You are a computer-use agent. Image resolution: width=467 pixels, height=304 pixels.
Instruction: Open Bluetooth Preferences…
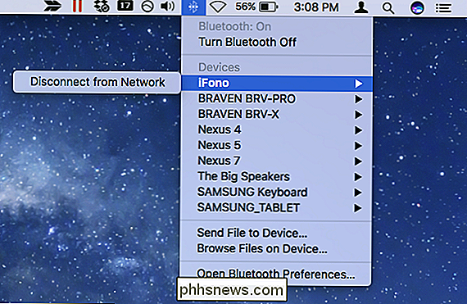276,274
